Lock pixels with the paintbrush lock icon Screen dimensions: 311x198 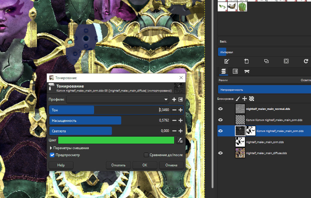click(x=238, y=99)
